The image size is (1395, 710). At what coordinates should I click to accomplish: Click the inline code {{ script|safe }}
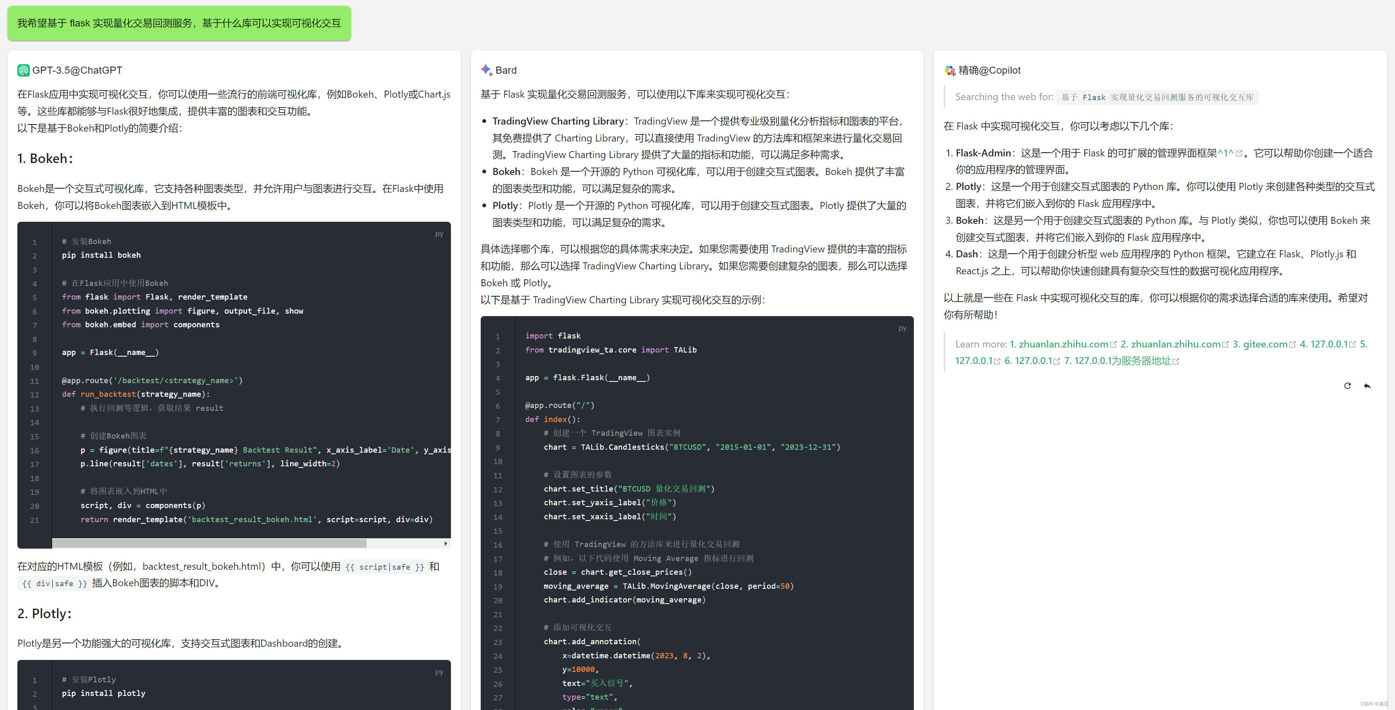(384, 567)
